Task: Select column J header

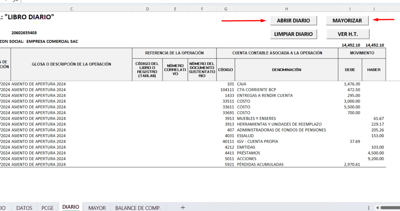Action: (x=374, y=9)
